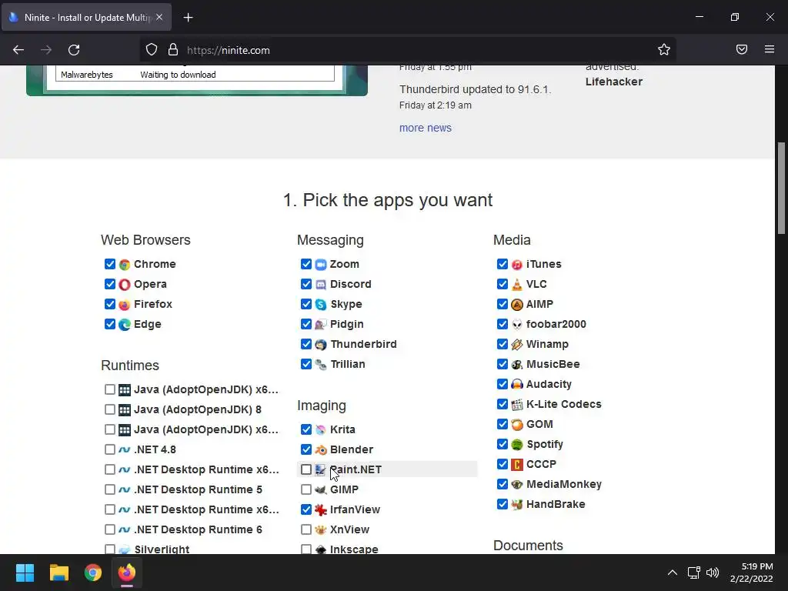Uncheck the K-Lite Codecs checkbox

tap(503, 404)
